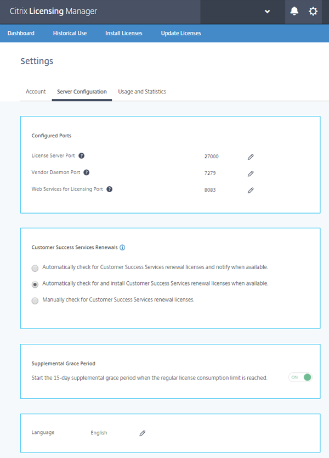Show help for Web Services Licensing Port
This screenshot has width=329, height=458.
tap(110, 189)
